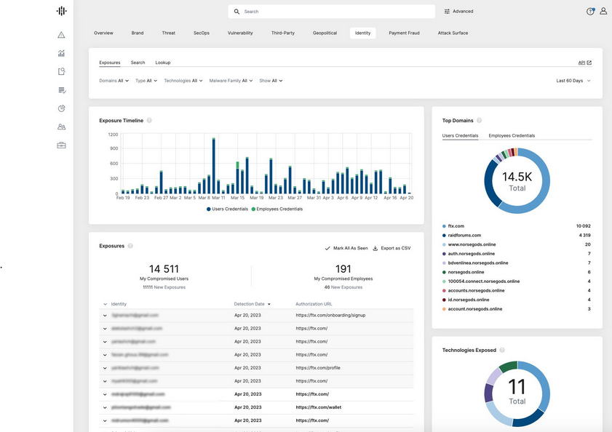Expand the row with URL https://ftx.com/wallet
This screenshot has height=432, width=612.
(x=105, y=407)
